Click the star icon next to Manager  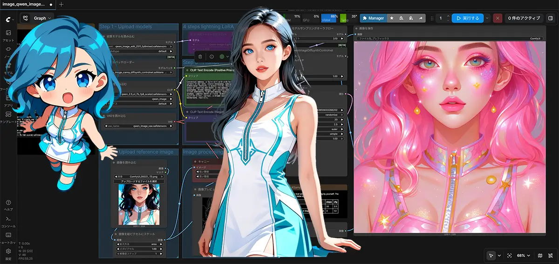coord(392,18)
